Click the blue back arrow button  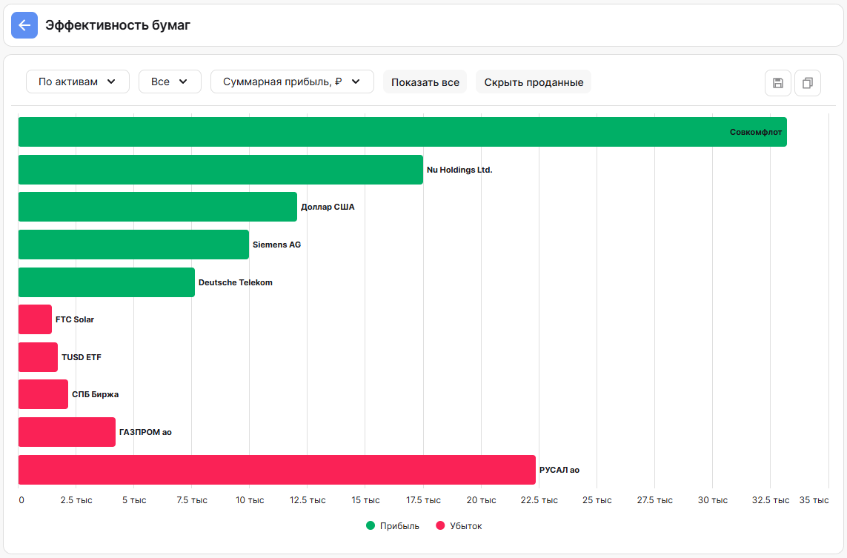click(24, 25)
